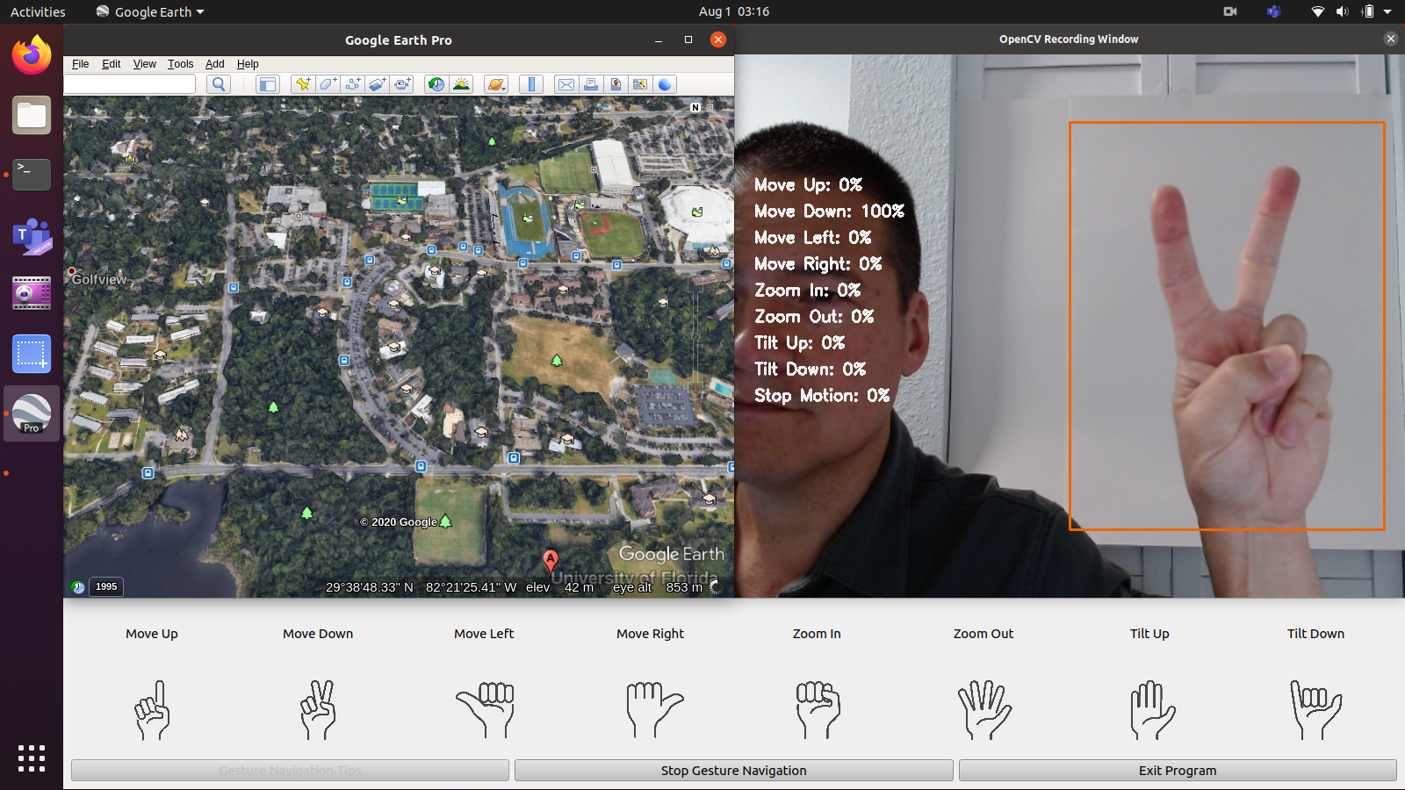Open the Tools menu

pos(181,64)
